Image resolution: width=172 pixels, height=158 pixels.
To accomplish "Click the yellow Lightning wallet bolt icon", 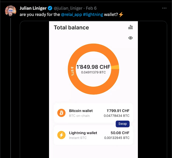I will click(x=61, y=135).
